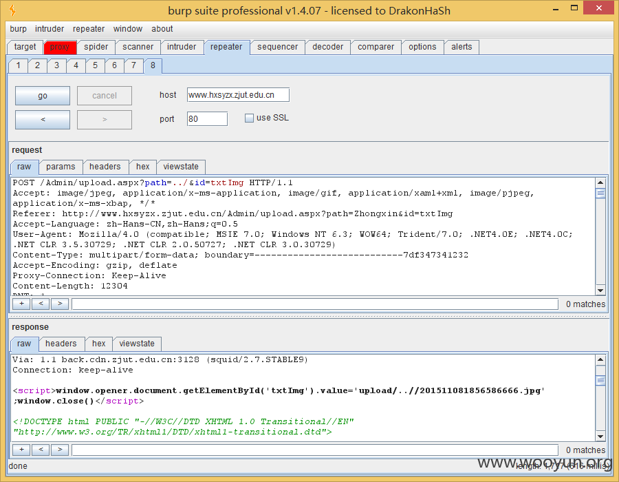Click the response search text field
Screen dimensions: 619x482
[x=315, y=450]
